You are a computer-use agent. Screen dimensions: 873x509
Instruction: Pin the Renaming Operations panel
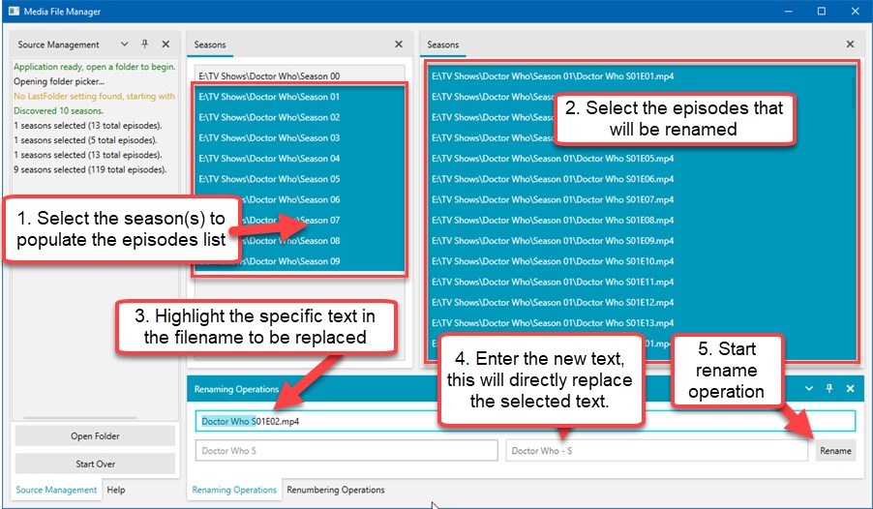pyautogui.click(x=829, y=389)
